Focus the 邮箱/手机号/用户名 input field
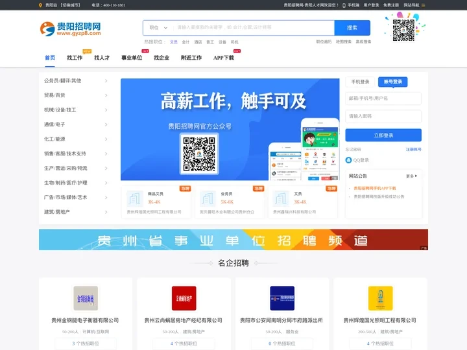467x350 pixels. coord(383,99)
